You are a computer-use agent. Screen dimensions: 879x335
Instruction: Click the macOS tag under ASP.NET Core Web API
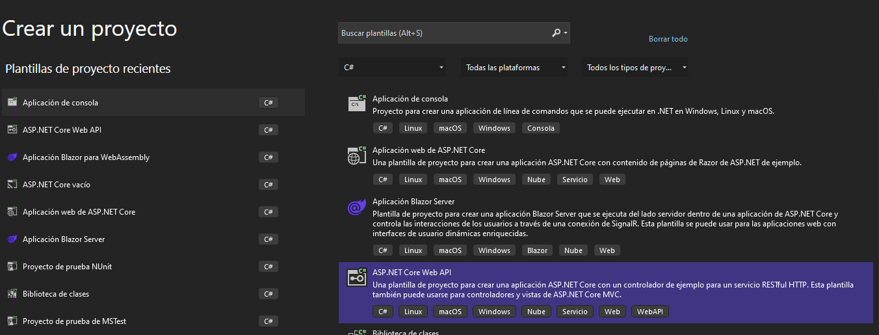point(450,312)
